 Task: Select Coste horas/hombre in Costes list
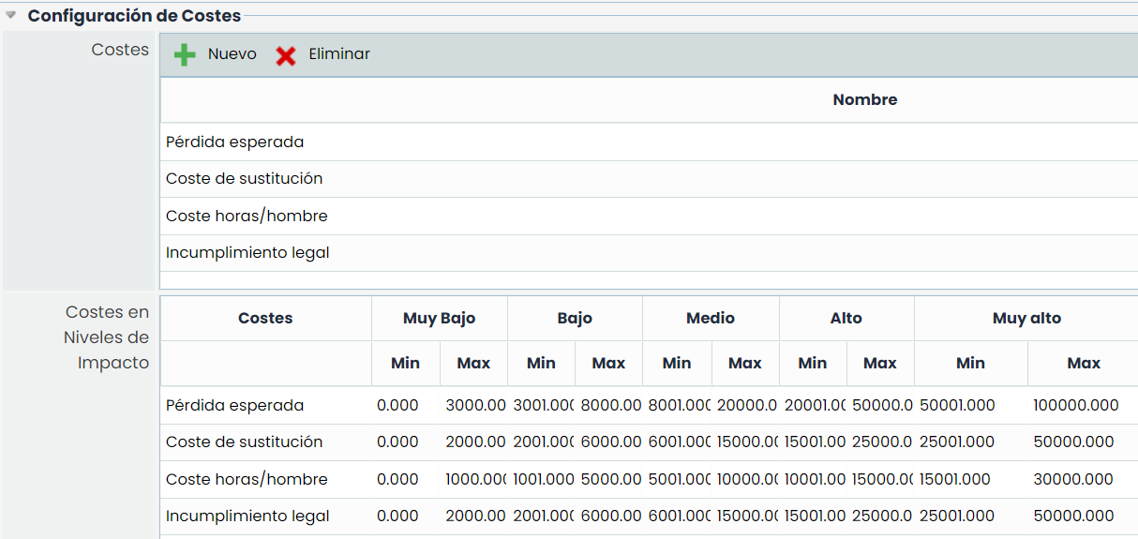[x=247, y=217]
